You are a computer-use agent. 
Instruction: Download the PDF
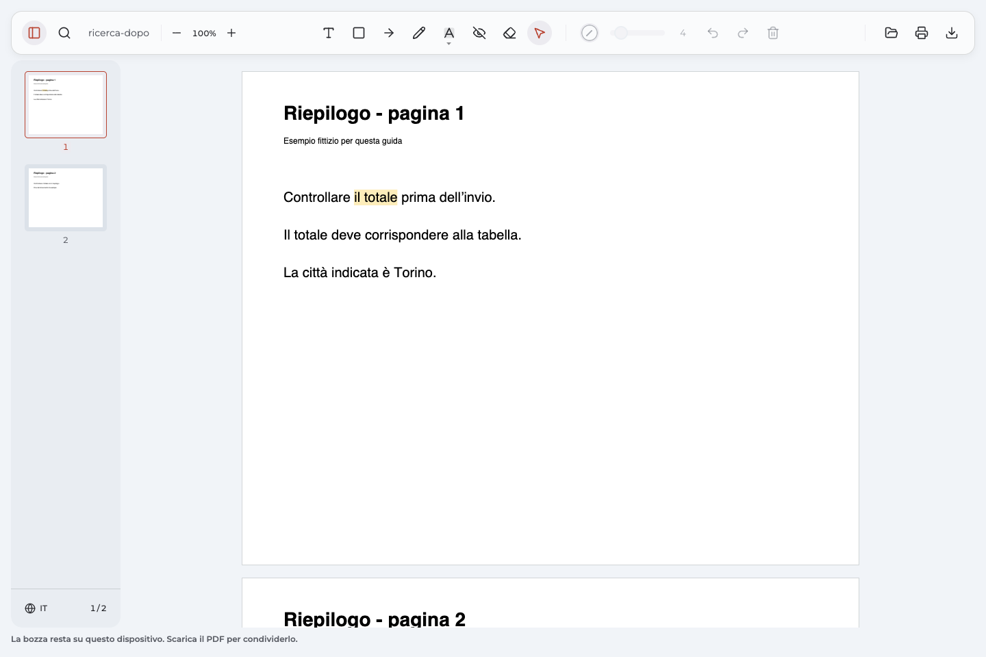point(952,33)
